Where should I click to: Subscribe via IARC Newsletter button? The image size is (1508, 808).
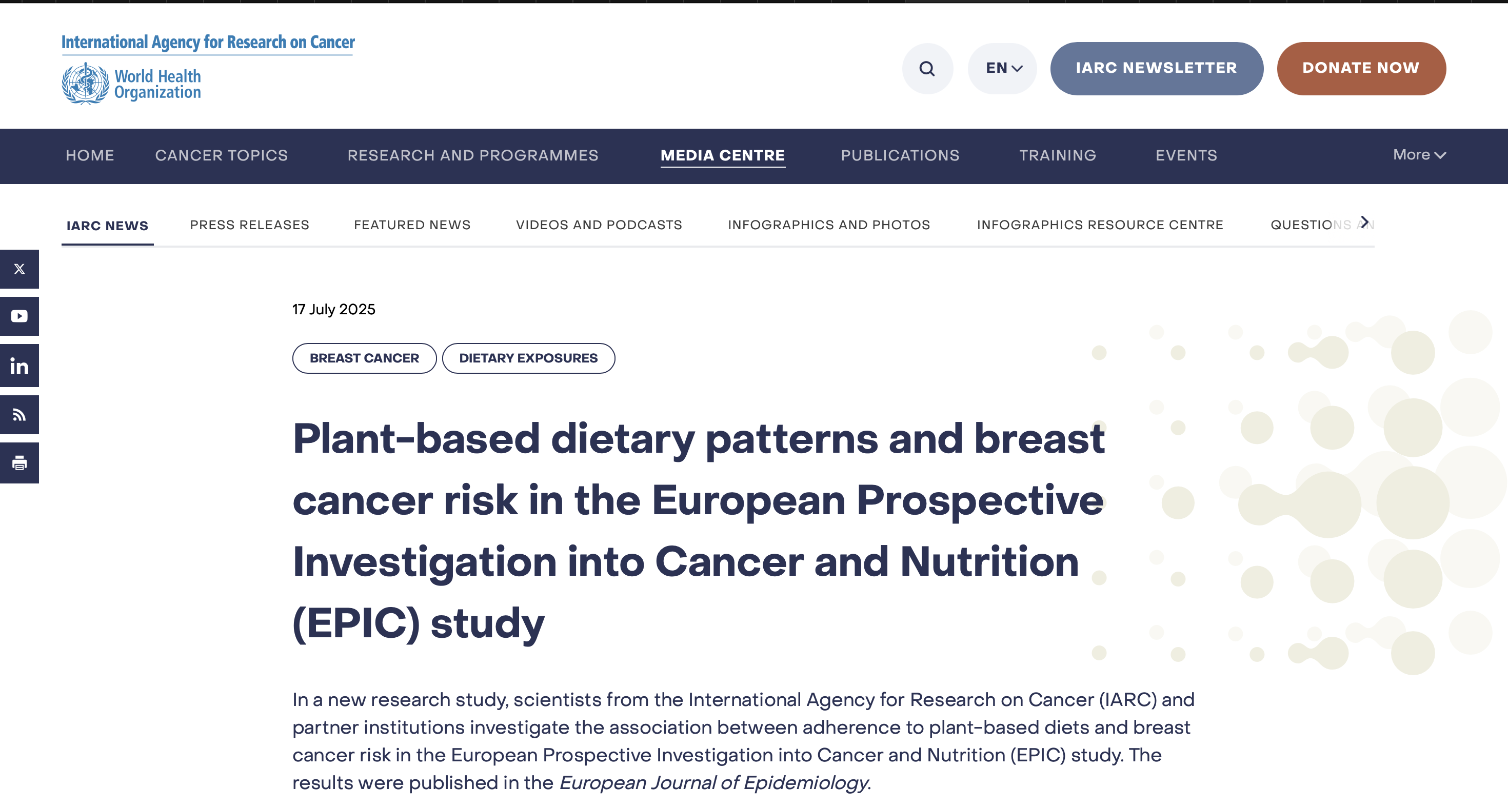(x=1156, y=69)
